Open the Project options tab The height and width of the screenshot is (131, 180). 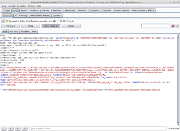(x=122, y=10)
